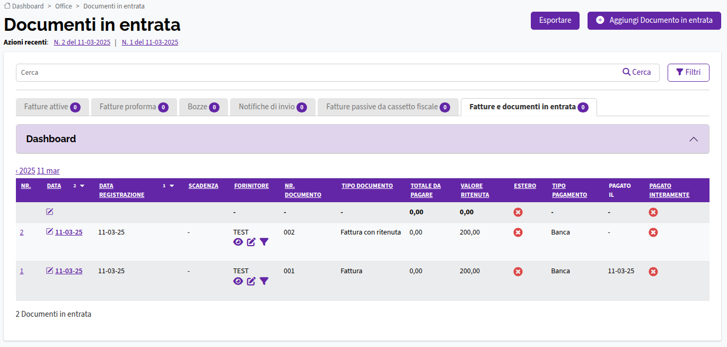Toggle Pagato interamente cross for document 001
The width and height of the screenshot is (727, 347).
click(x=653, y=272)
